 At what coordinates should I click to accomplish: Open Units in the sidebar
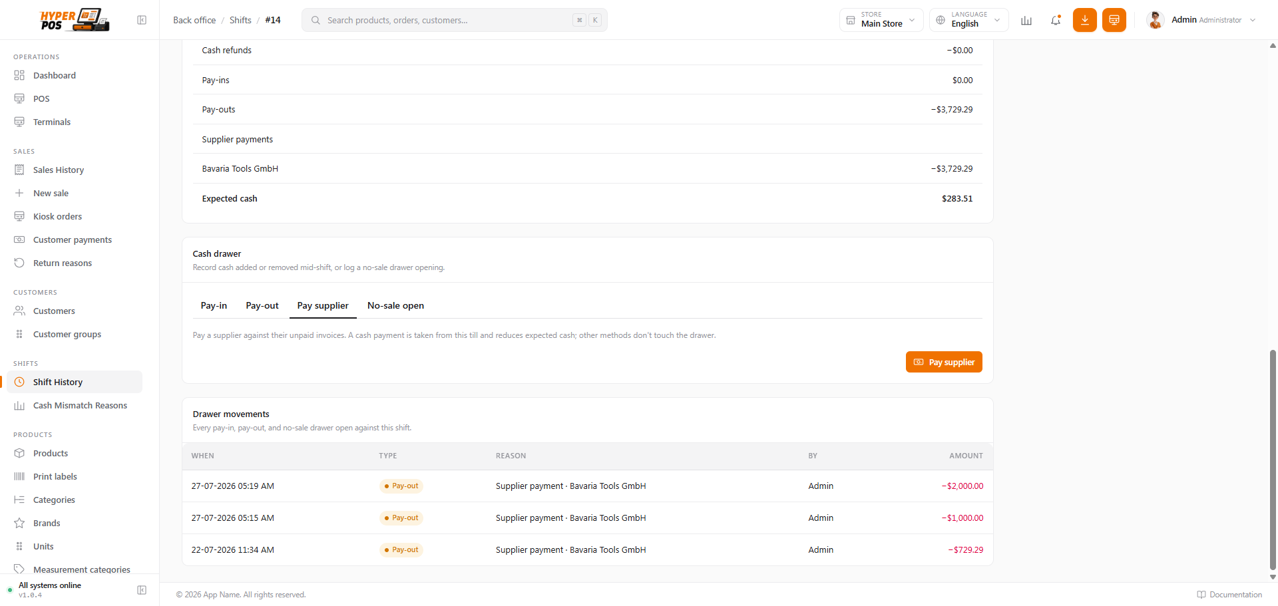(x=43, y=546)
